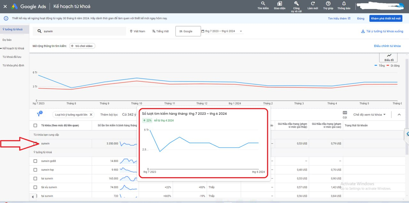Open the Chế độ xem từ khóa dropdown
This screenshot has width=409, height=203.
coord(369,114)
